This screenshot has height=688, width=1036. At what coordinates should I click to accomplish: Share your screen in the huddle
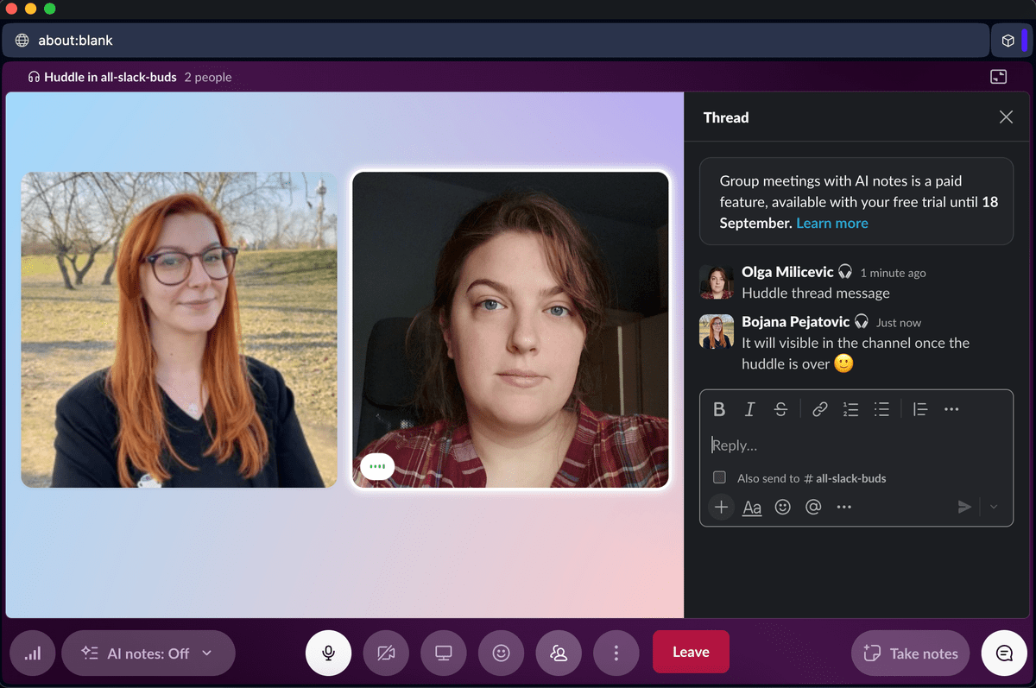coord(443,653)
